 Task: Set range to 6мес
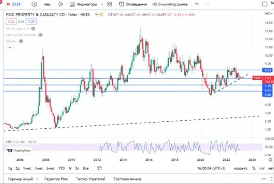pos(50,168)
